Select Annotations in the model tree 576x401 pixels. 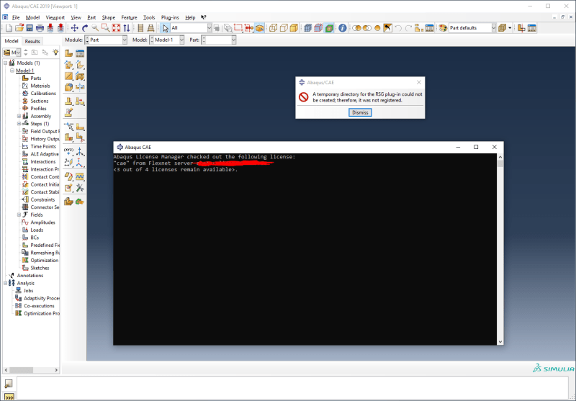[30, 276]
